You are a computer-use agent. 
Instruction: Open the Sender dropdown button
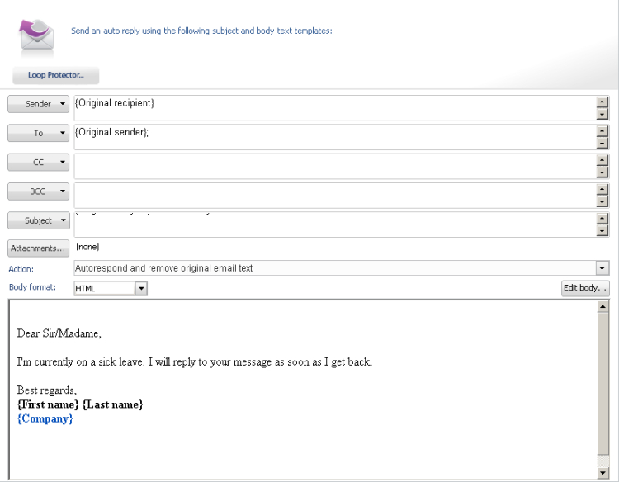(x=38, y=104)
